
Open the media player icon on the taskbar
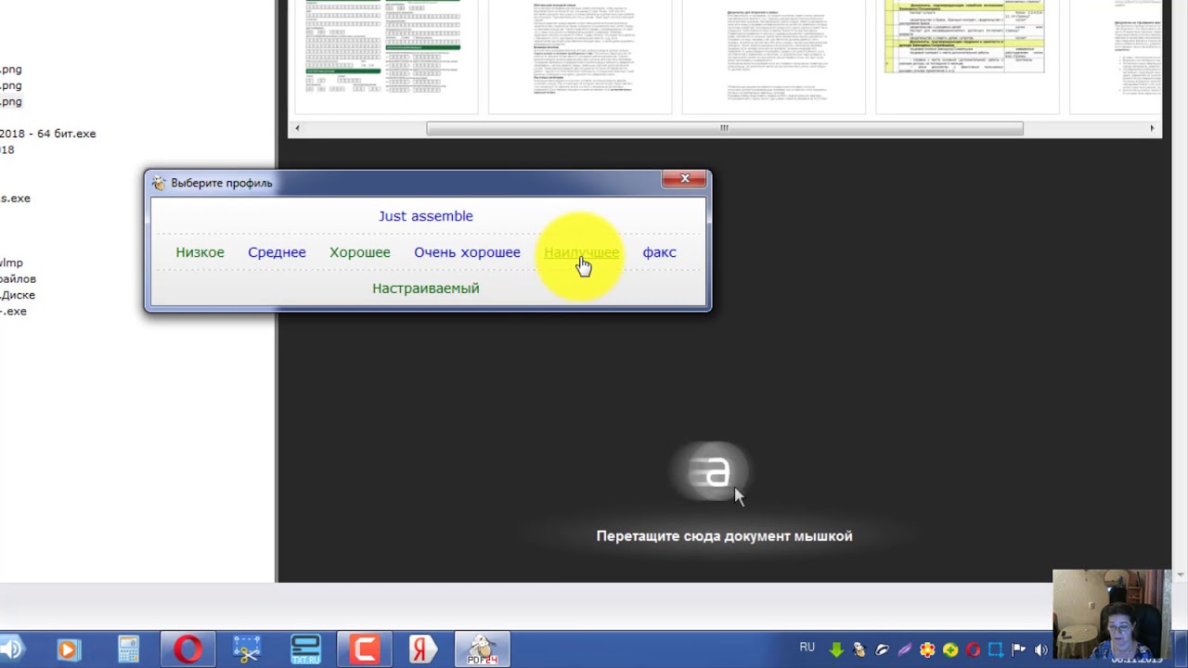pyautogui.click(x=68, y=649)
